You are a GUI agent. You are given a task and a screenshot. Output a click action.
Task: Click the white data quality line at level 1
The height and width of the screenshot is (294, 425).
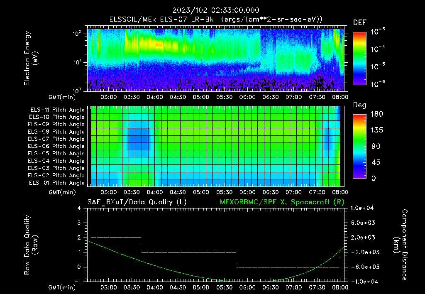pyautogui.click(x=189, y=252)
